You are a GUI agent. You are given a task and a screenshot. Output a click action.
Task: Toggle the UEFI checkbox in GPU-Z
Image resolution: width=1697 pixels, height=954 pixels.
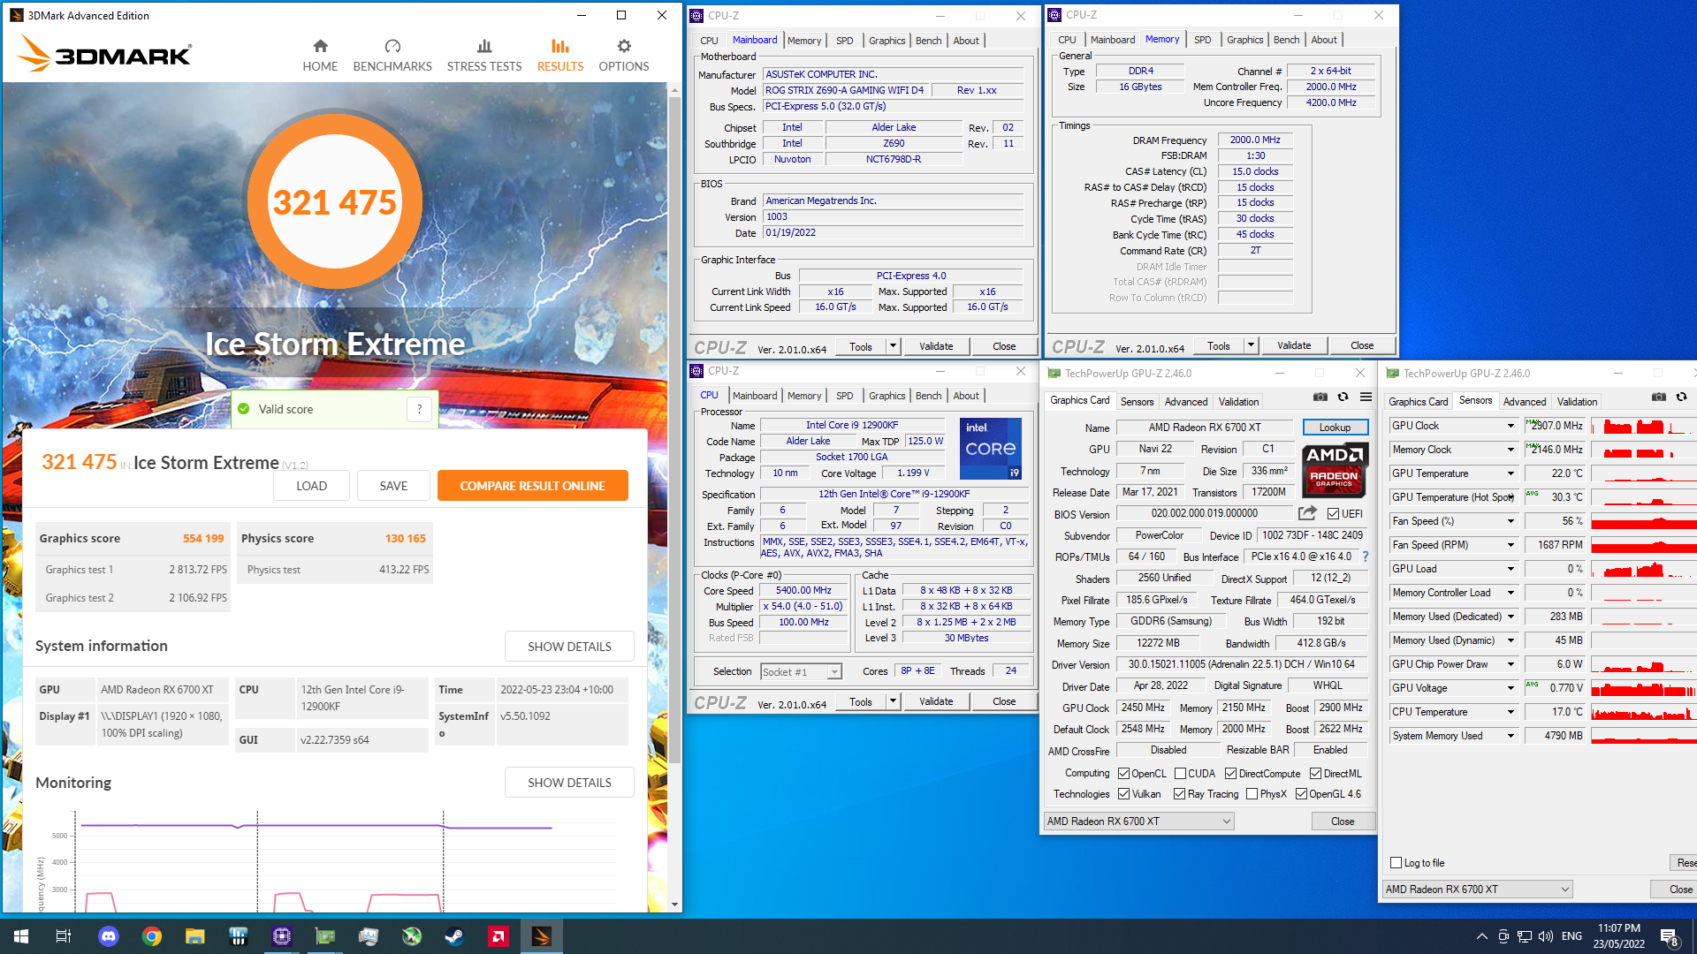point(1333,513)
